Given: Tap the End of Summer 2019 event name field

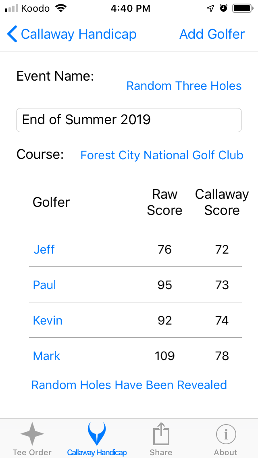Looking at the screenshot, I should click(x=129, y=120).
